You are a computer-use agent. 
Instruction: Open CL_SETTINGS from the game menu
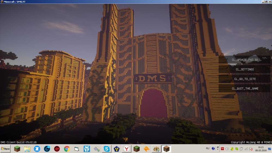tap(245, 69)
